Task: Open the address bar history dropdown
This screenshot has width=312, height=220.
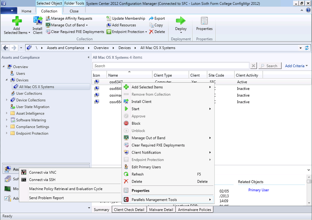Action: coord(300,48)
